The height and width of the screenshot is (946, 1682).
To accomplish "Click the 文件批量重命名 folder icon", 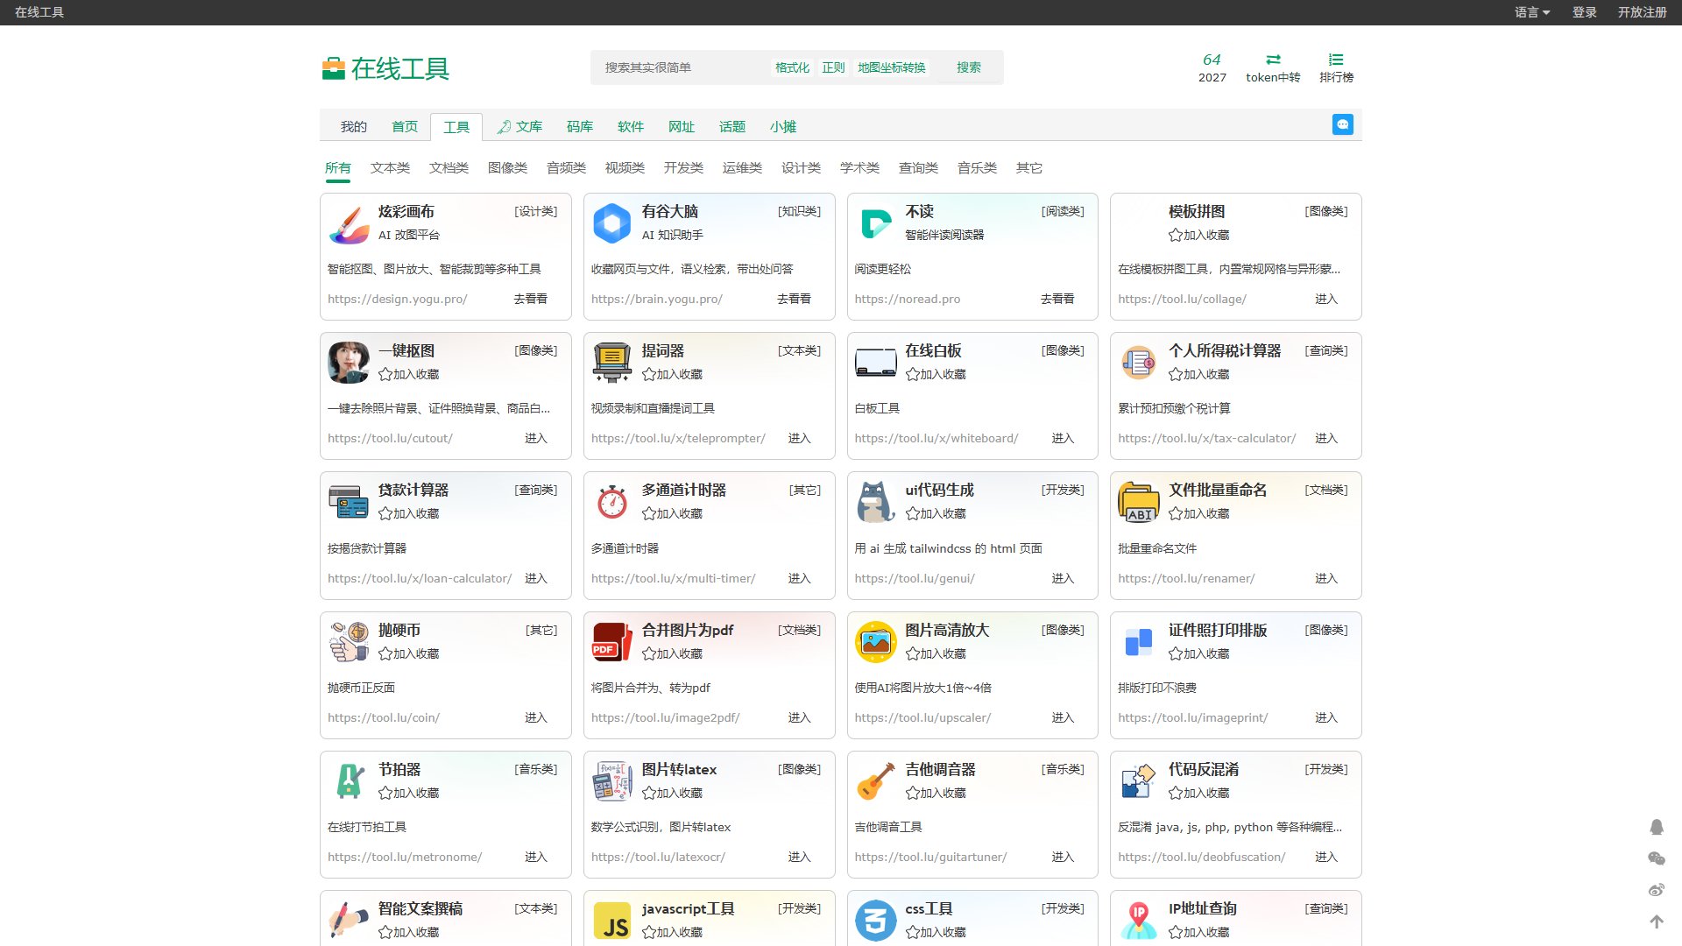I will click(x=1139, y=502).
